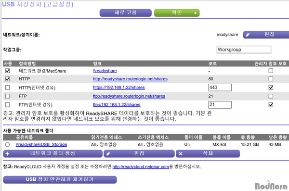Image resolution: width=289 pixels, height=191 pixels.
Task: Click the 네트워크 폴더 생성 button
Action: point(53,153)
